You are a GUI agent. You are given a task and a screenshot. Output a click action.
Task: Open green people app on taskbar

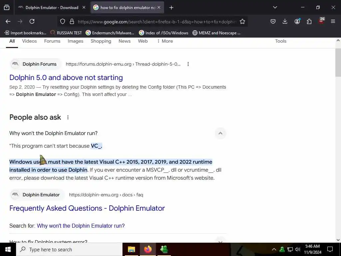point(164,249)
